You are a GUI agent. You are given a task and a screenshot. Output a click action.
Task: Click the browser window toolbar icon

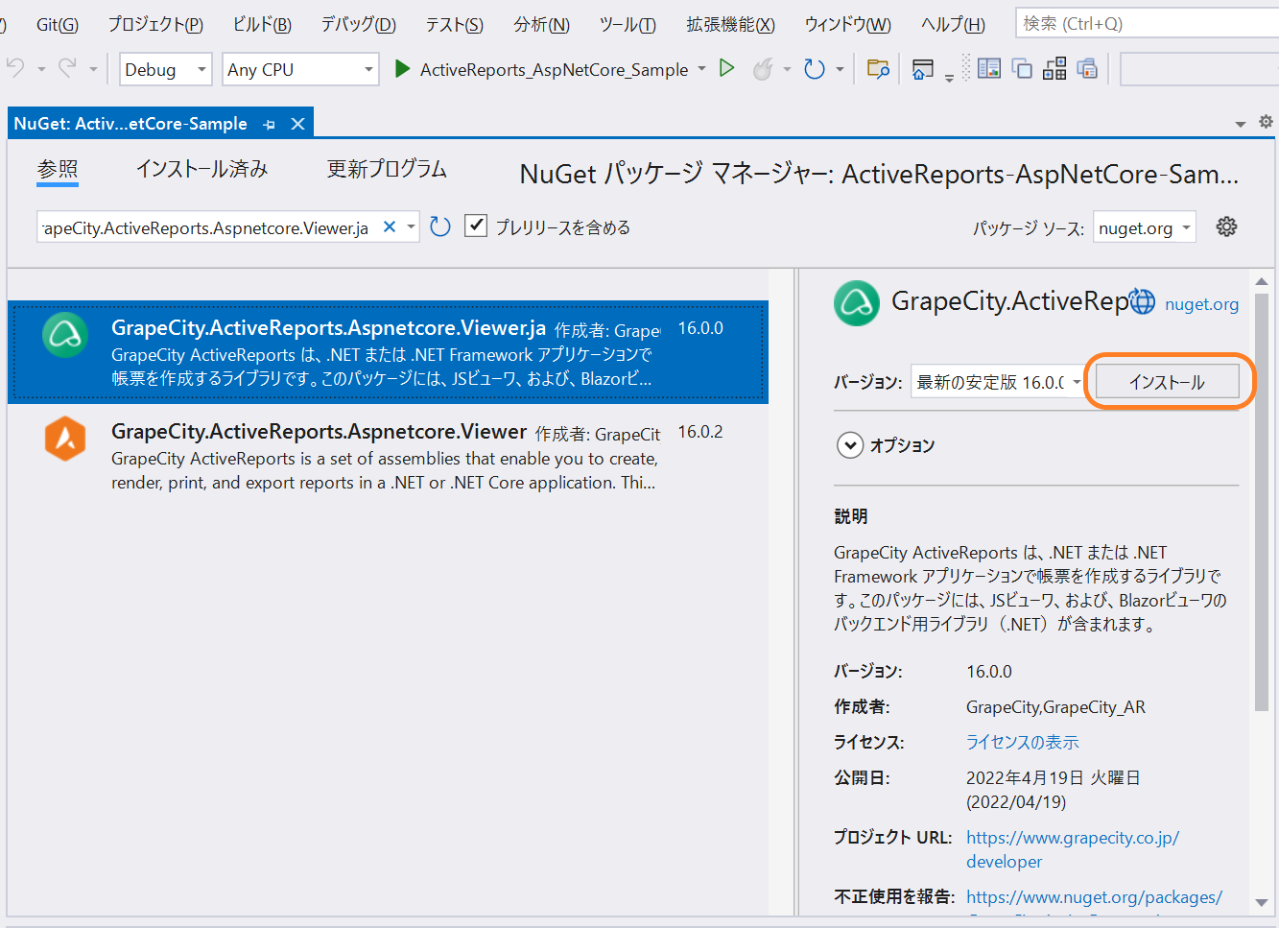[923, 69]
